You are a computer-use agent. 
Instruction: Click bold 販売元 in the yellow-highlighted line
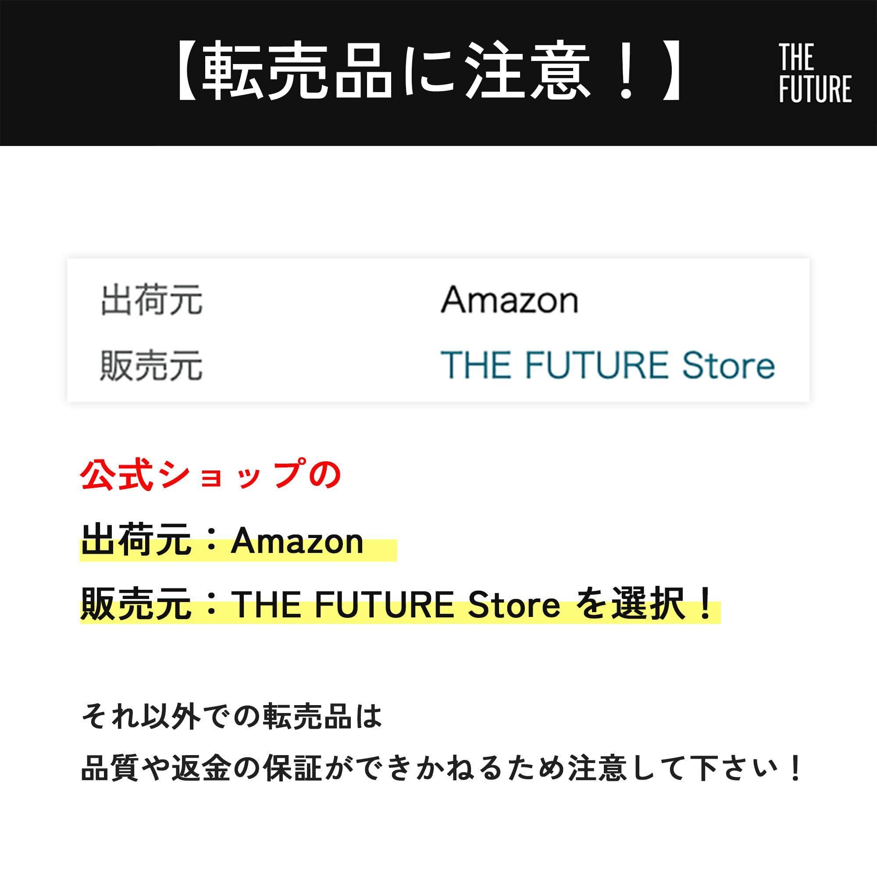click(136, 604)
